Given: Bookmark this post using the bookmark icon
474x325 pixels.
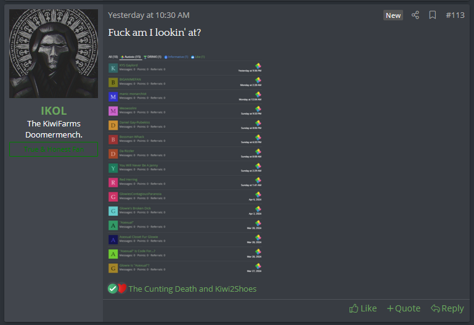Looking at the screenshot, I should point(433,15).
